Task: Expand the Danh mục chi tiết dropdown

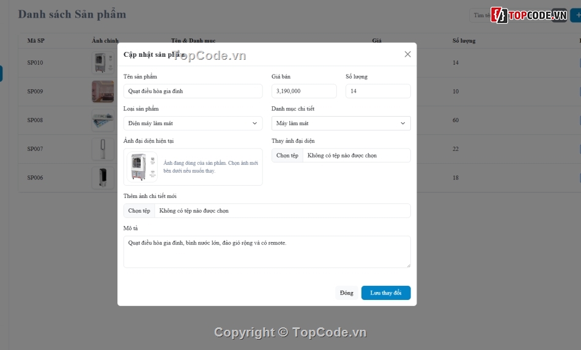Action: pyautogui.click(x=341, y=123)
